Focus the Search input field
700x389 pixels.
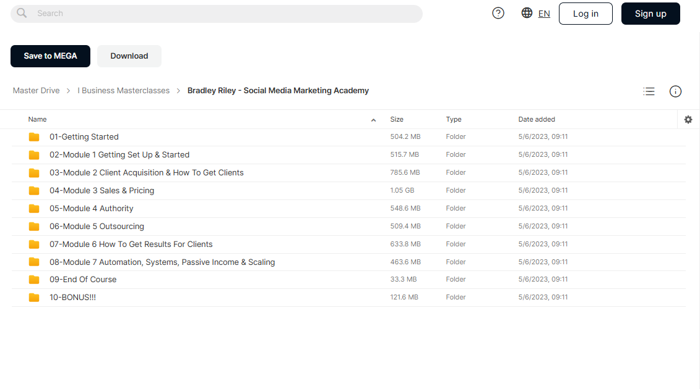pyautogui.click(x=217, y=14)
